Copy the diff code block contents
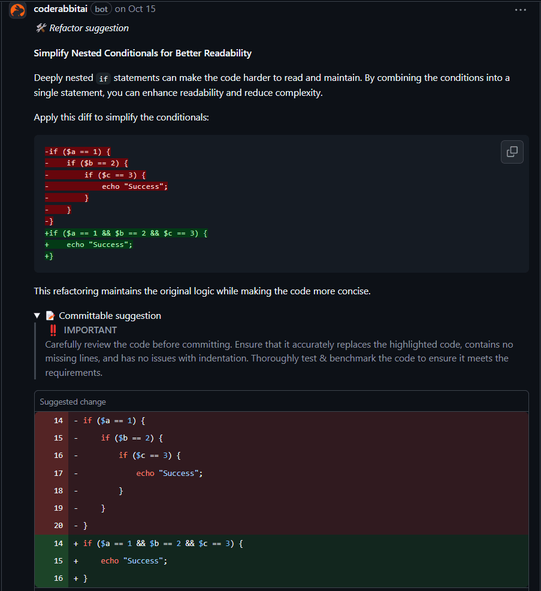This screenshot has height=591, width=541. pos(512,152)
